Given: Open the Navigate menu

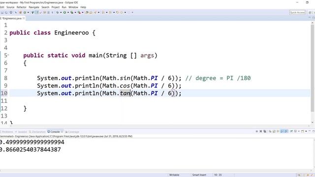Looking at the screenshot, I should [34, 7].
